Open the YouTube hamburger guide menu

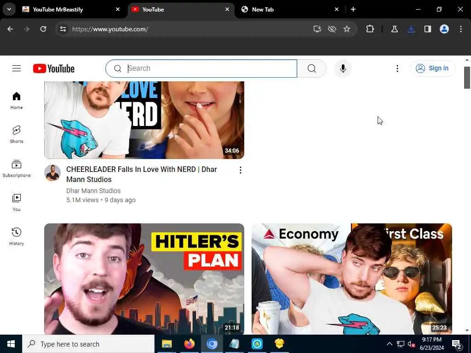point(17,68)
